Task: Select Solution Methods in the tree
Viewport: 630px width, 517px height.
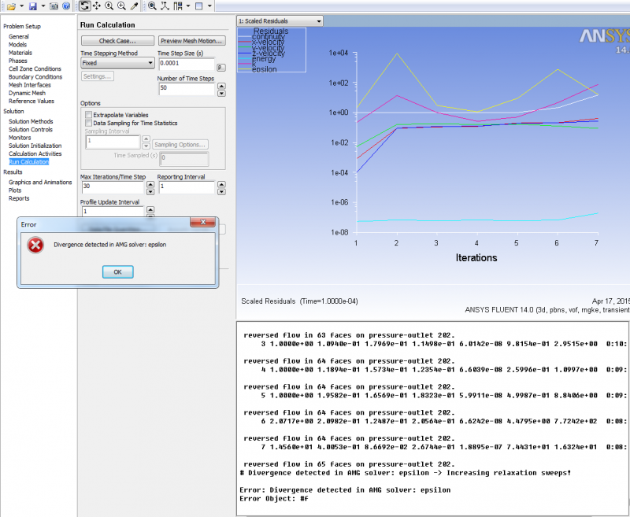Action: pyautogui.click(x=31, y=122)
